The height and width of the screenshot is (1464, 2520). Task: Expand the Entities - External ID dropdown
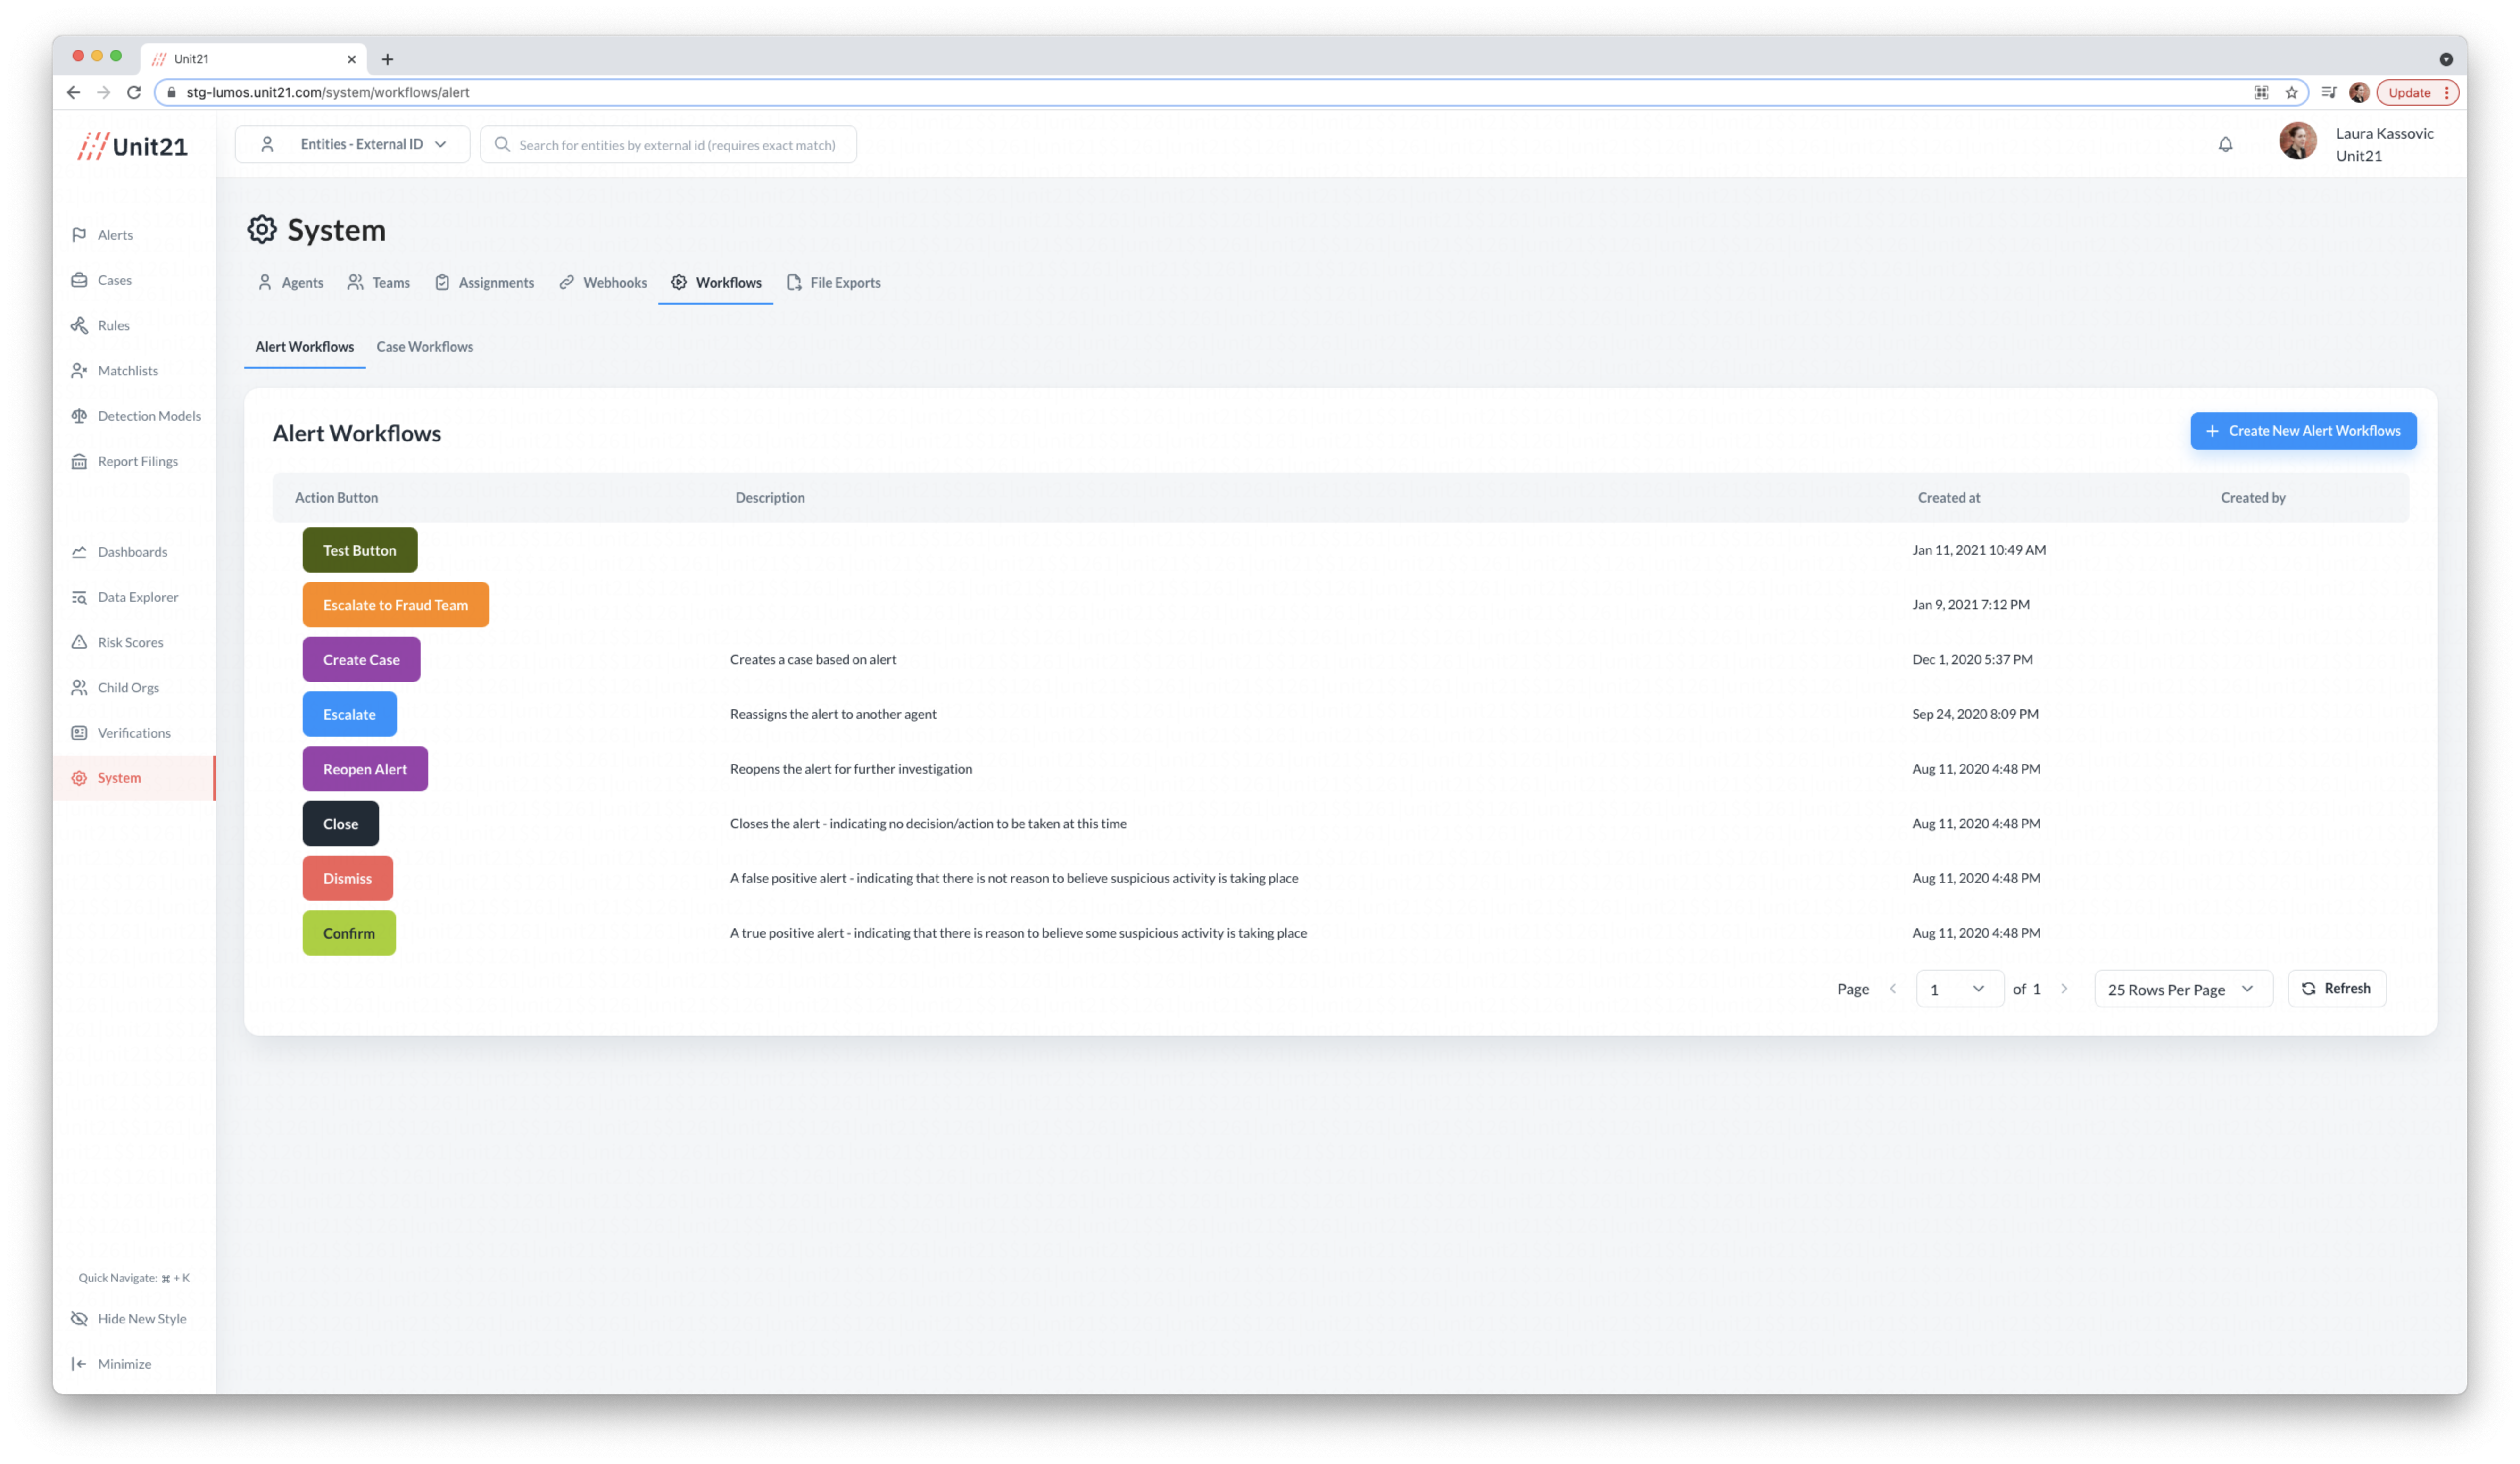[352, 144]
